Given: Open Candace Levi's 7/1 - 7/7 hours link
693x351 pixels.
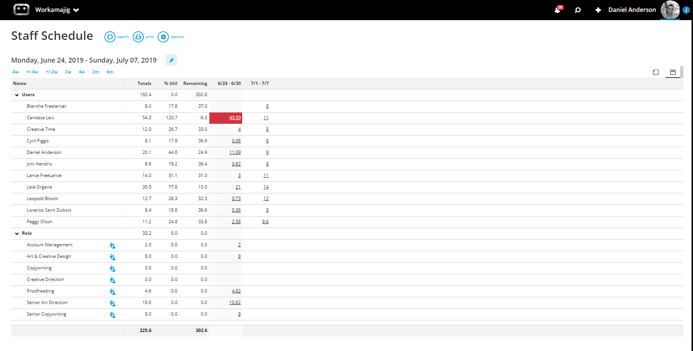Looking at the screenshot, I should [266, 118].
